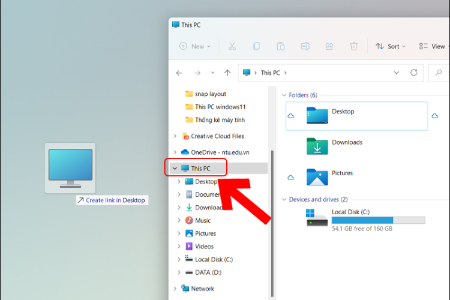Expand the Network tree node
The image size is (450, 300).
(175, 289)
